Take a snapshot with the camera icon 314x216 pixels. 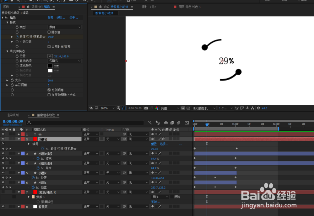[146, 108]
